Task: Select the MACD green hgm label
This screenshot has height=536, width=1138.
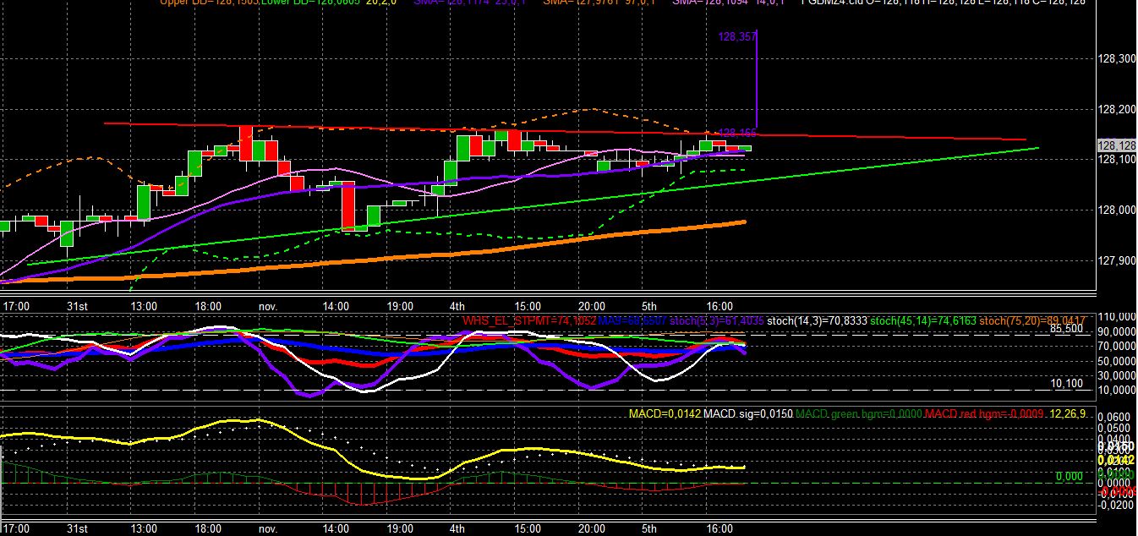Action: [860, 414]
